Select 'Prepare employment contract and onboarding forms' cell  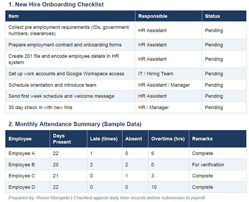70,45
